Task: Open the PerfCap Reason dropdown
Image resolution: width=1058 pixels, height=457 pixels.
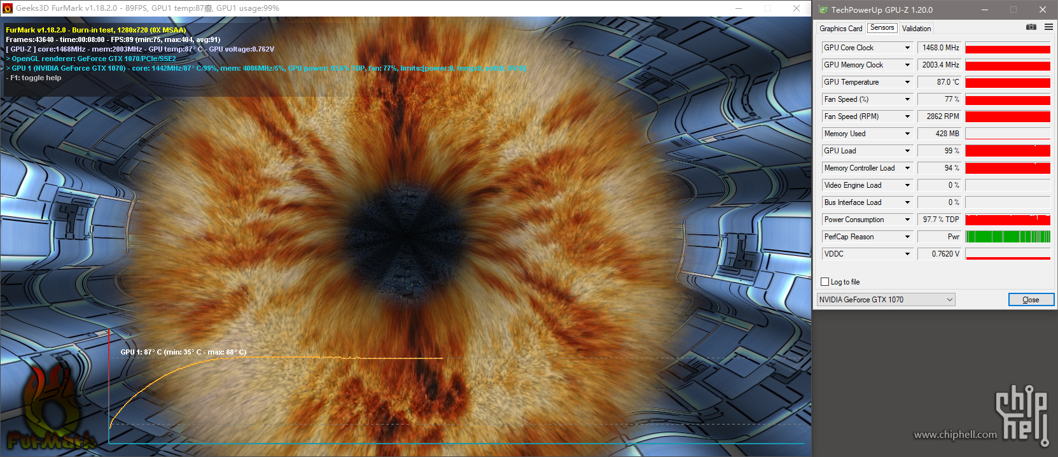Action: pyautogui.click(x=907, y=237)
